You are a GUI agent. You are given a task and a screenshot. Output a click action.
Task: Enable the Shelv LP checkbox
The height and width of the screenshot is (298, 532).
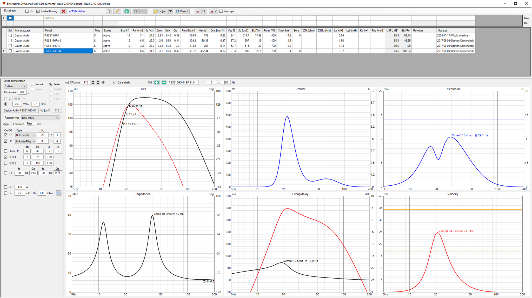6,151
